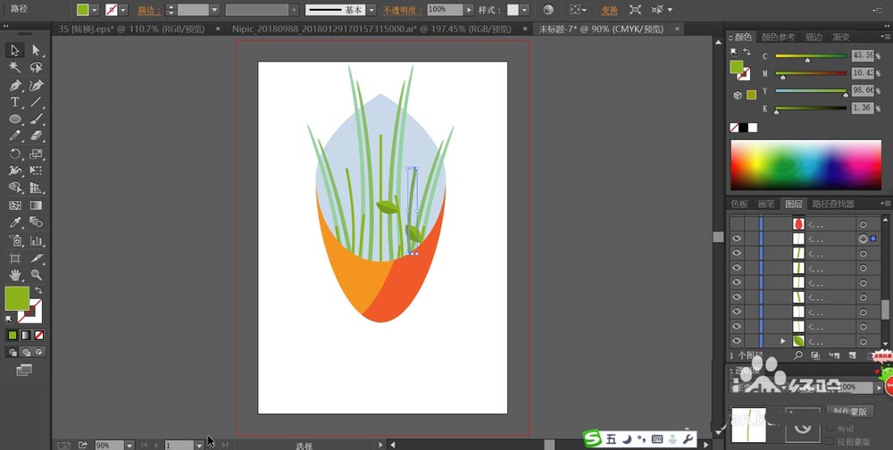Viewport: 893px width, 450px height.
Task: Select the Blend tool
Action: 36,222
